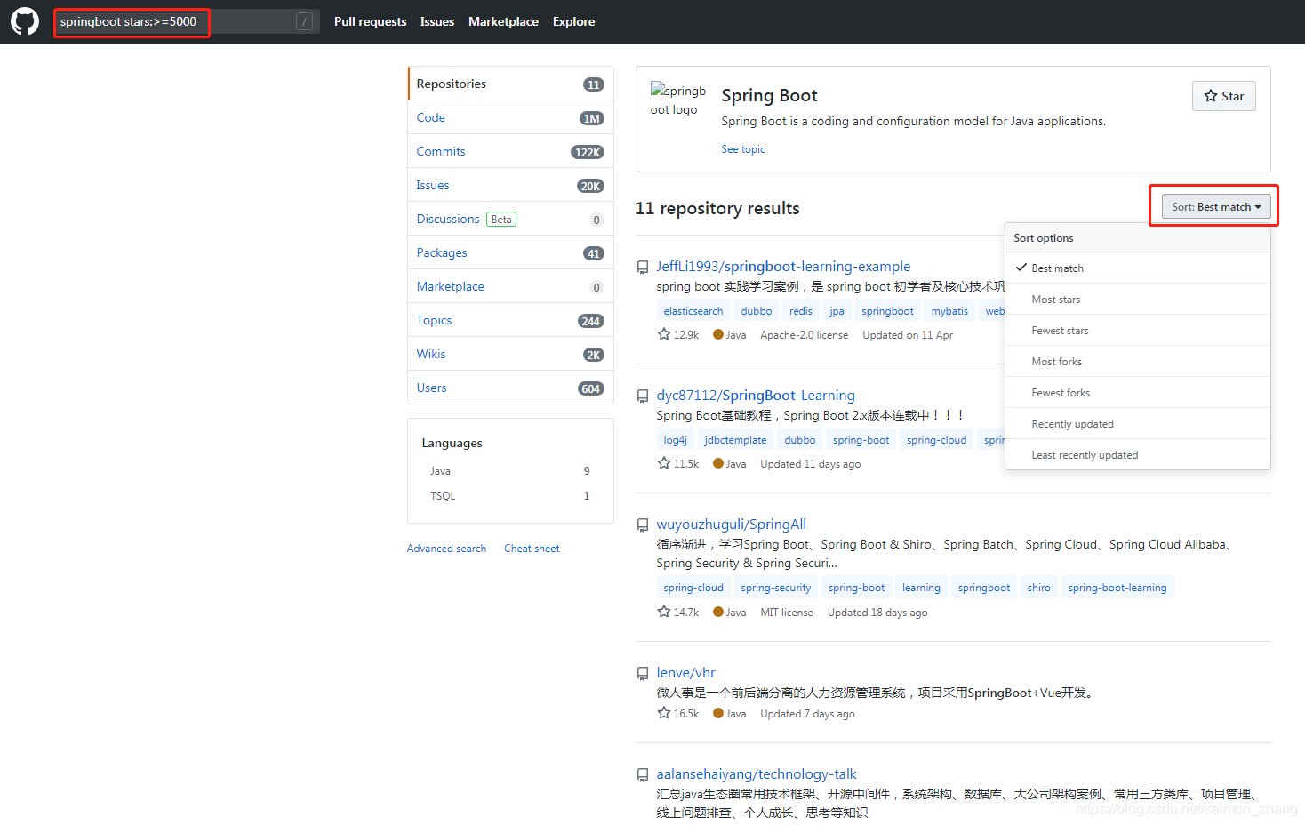Viewport: 1305px width, 825px height.
Task: Follow the See topic link
Action: [x=743, y=149]
